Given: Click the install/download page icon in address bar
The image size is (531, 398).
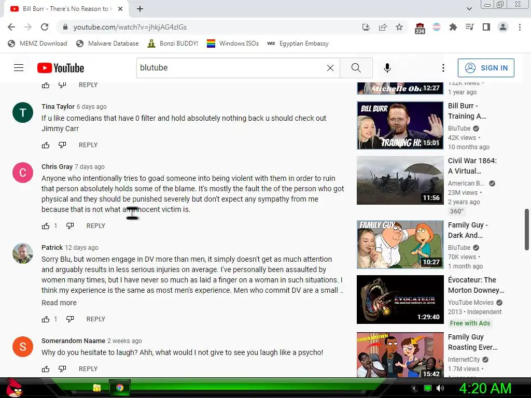Looking at the screenshot, I should [x=366, y=27].
